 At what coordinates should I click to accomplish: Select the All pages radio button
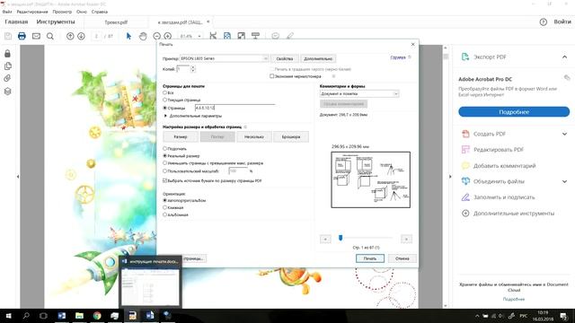click(164, 92)
